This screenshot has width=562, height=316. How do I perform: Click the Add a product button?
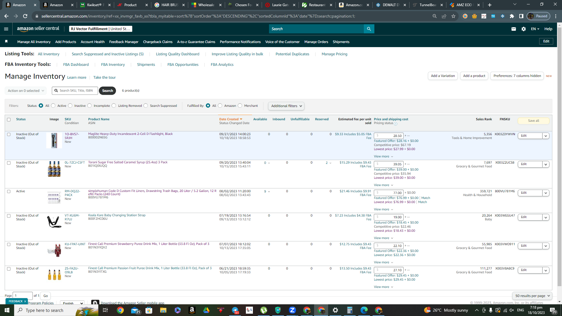[474, 76]
